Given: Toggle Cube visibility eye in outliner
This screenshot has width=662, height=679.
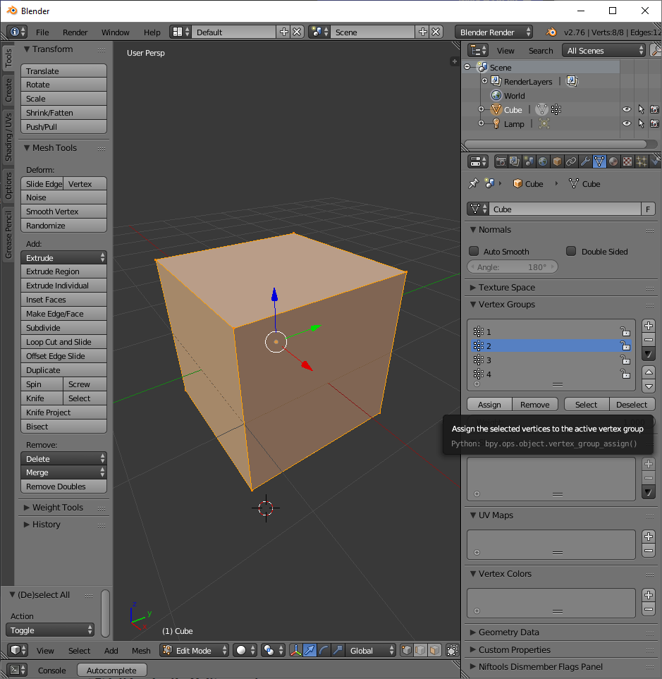Looking at the screenshot, I should (x=627, y=109).
